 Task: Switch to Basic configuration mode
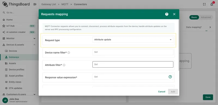tap(194, 17)
